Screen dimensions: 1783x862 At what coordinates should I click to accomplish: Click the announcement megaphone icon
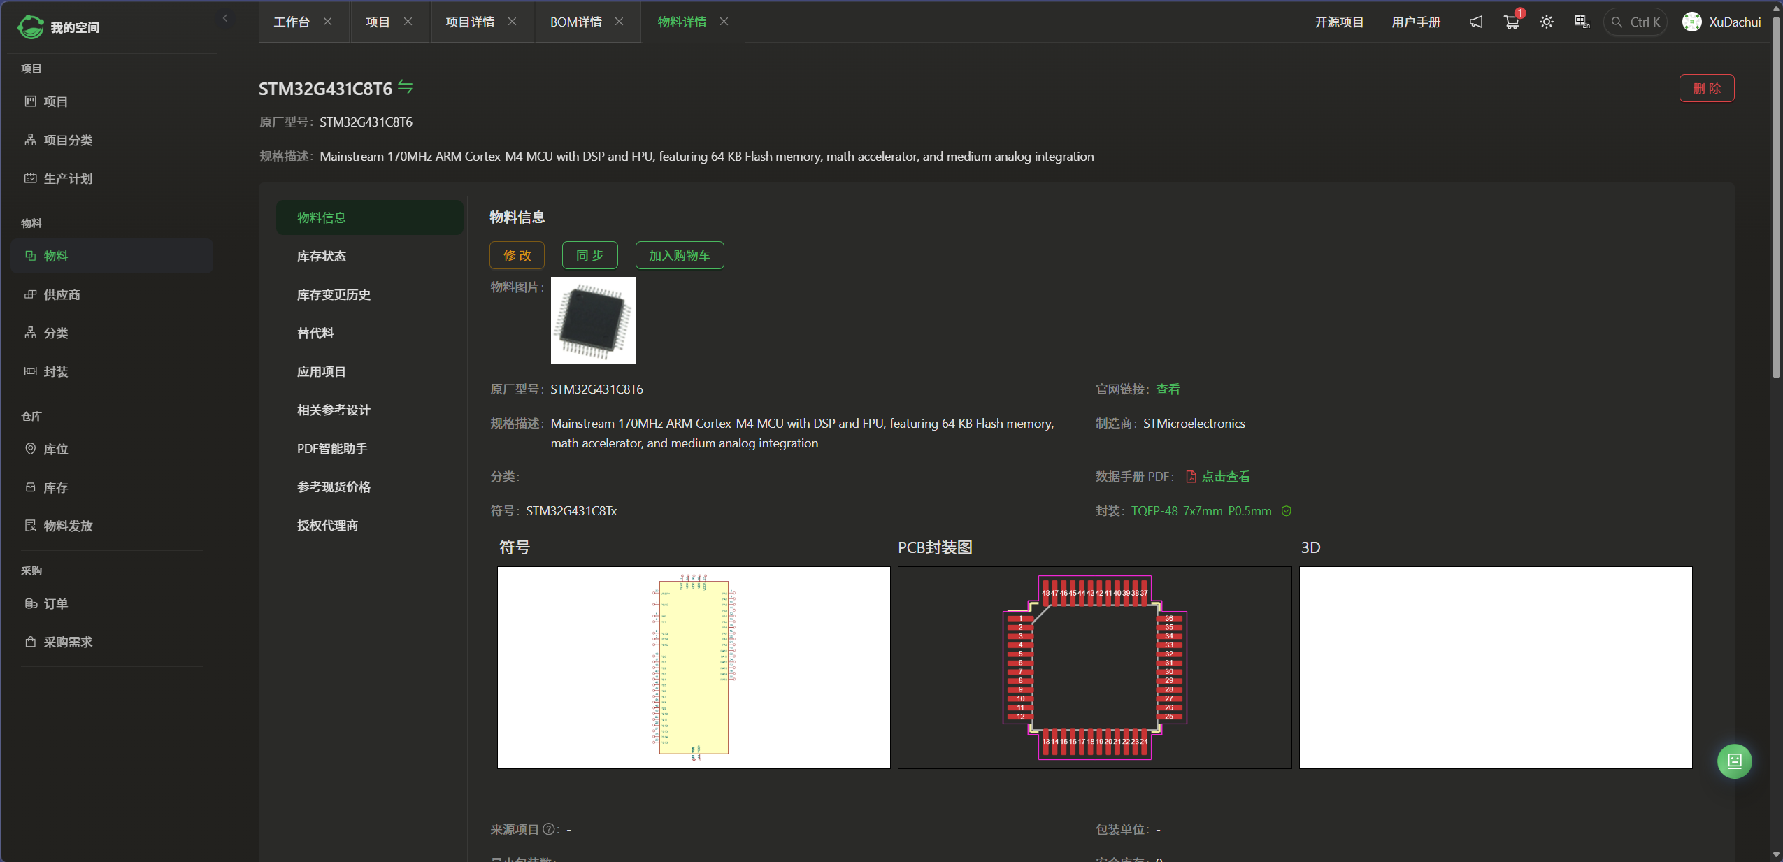coord(1475,22)
